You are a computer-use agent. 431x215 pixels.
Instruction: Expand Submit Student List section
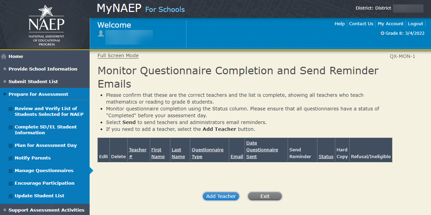[x=33, y=81]
